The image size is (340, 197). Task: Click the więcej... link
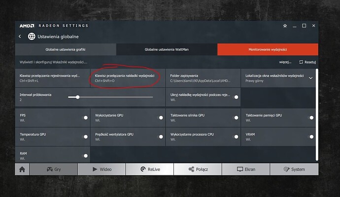tap(285, 62)
